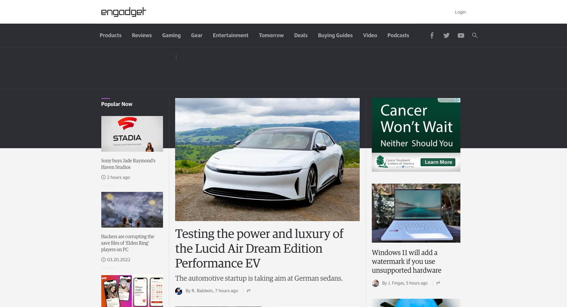Select Buying Guides in navigation
The width and height of the screenshot is (567, 307).
click(x=335, y=35)
